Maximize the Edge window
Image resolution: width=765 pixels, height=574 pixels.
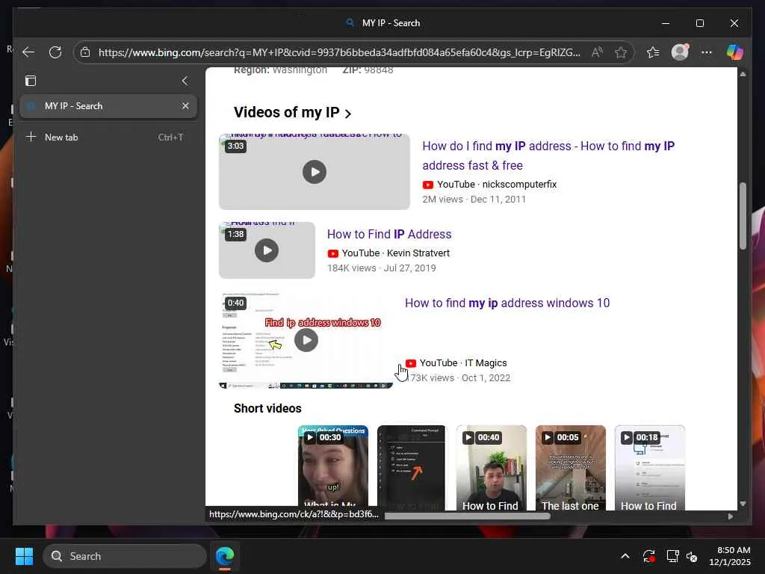click(699, 23)
